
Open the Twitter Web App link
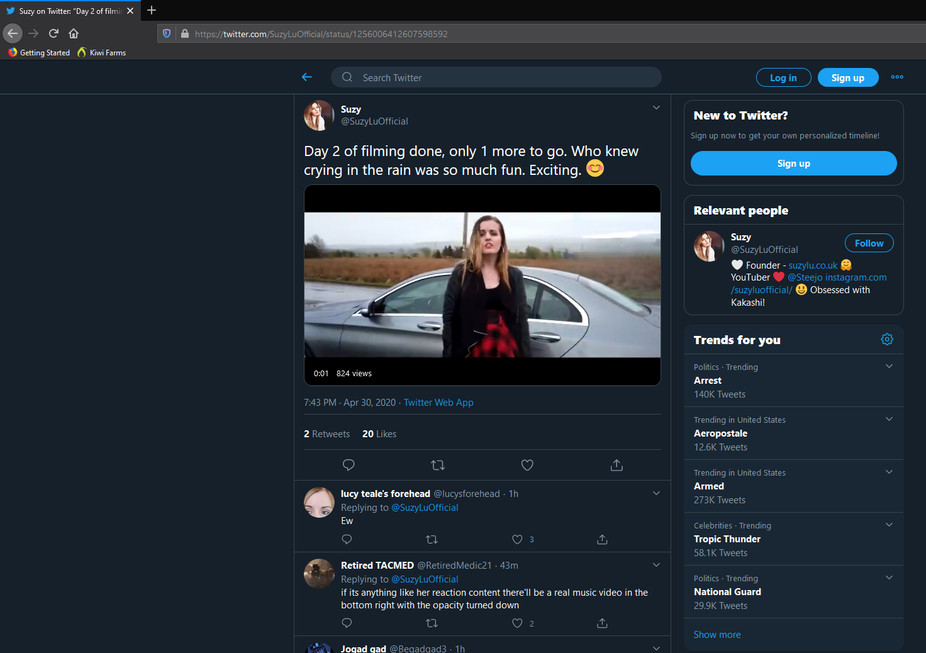[438, 403]
